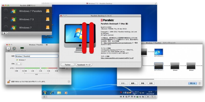Open dropdown arrow next to the plus button
205x102 pixels.
pos(7,33)
